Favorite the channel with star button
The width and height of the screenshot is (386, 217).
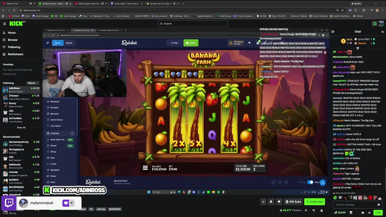click(263, 202)
